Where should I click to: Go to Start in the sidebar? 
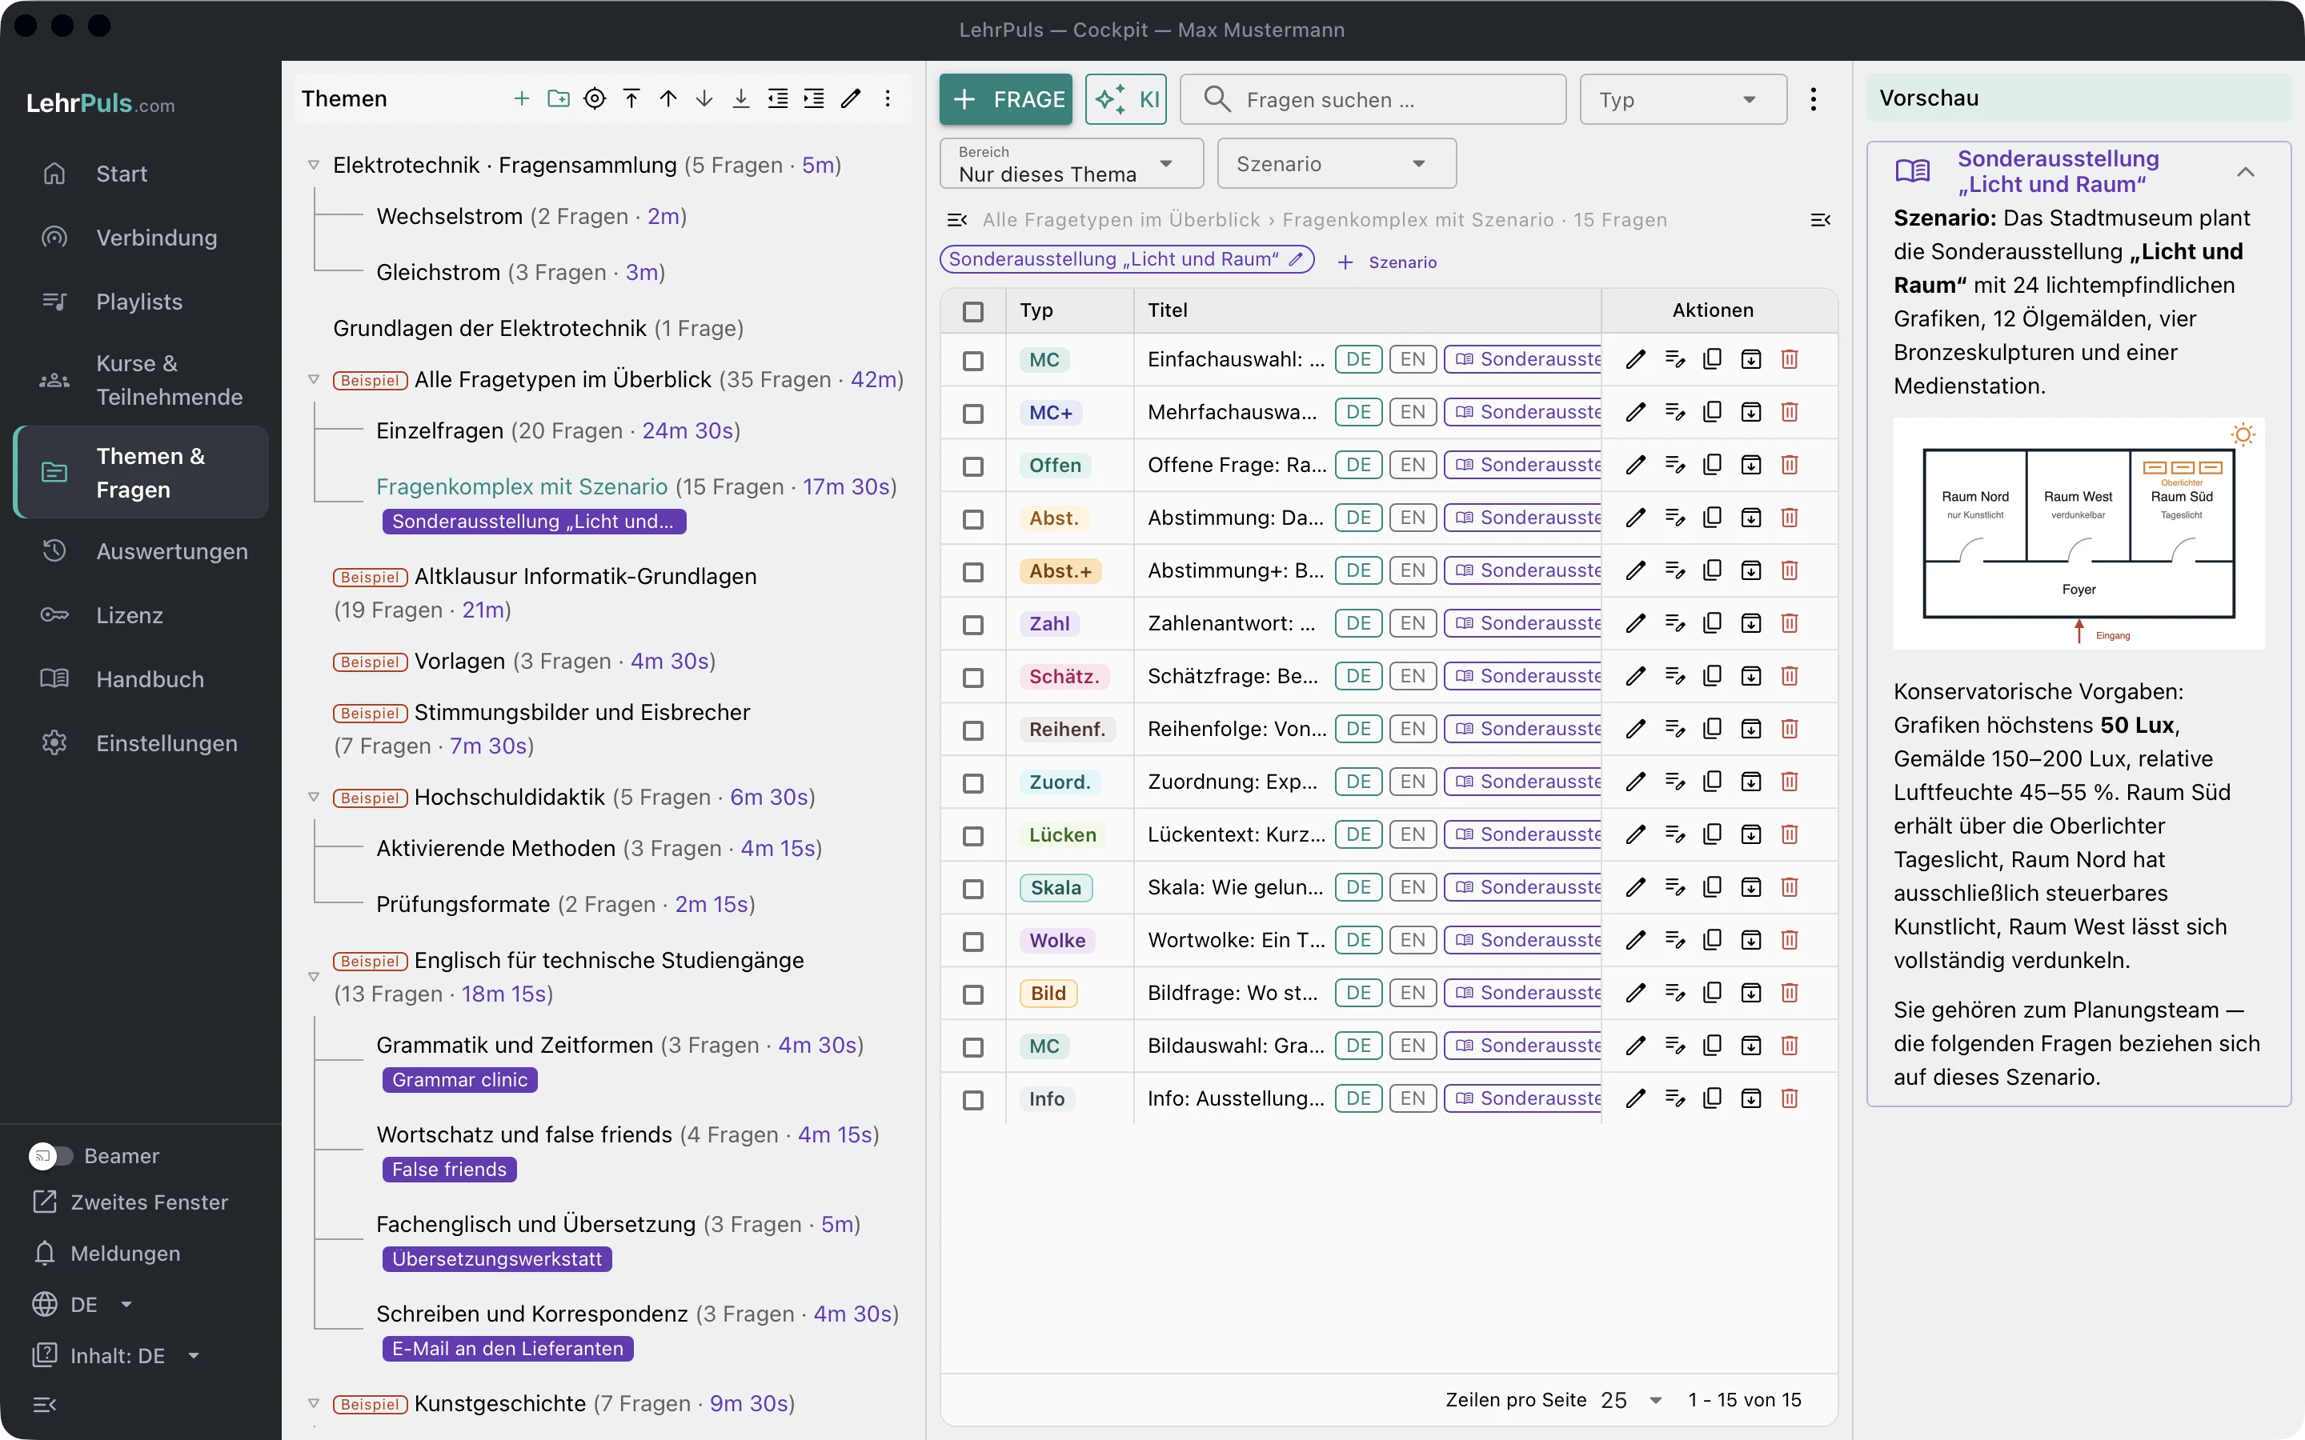coord(141,174)
